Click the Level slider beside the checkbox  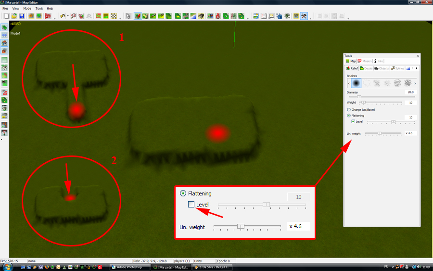pyautogui.click(x=391, y=122)
